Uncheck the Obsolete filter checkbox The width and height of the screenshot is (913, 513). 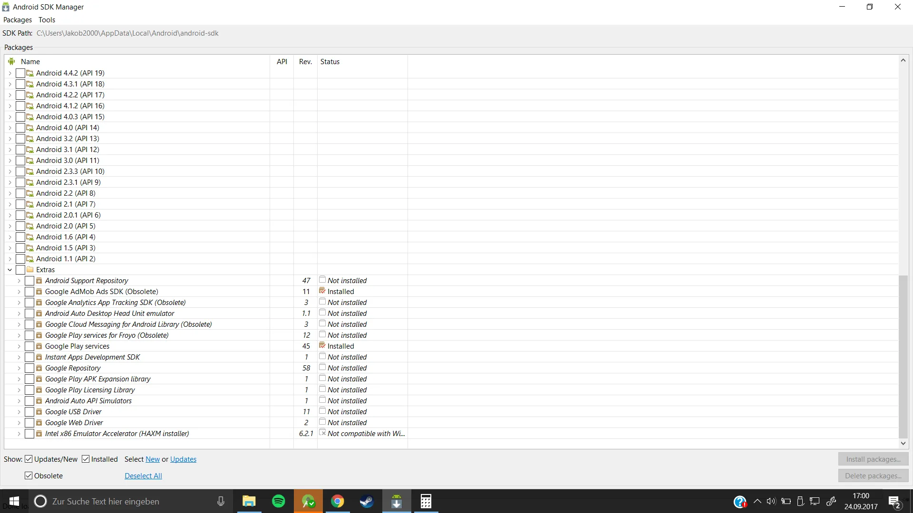(29, 475)
